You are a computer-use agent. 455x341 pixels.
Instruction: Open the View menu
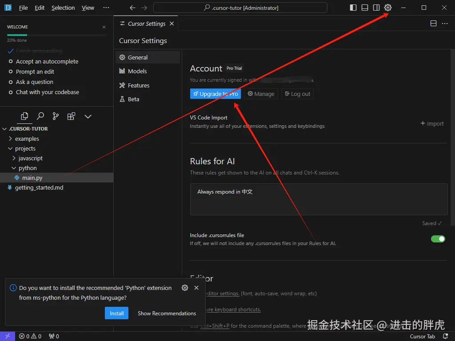[x=88, y=8]
